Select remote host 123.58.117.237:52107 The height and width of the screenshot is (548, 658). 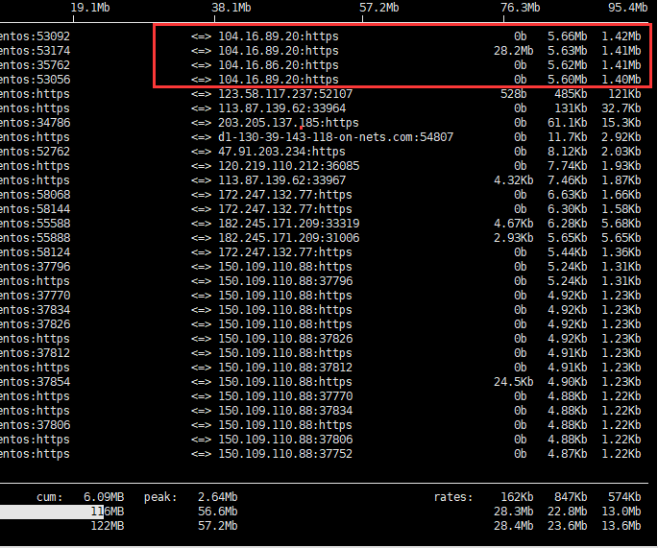(x=285, y=94)
